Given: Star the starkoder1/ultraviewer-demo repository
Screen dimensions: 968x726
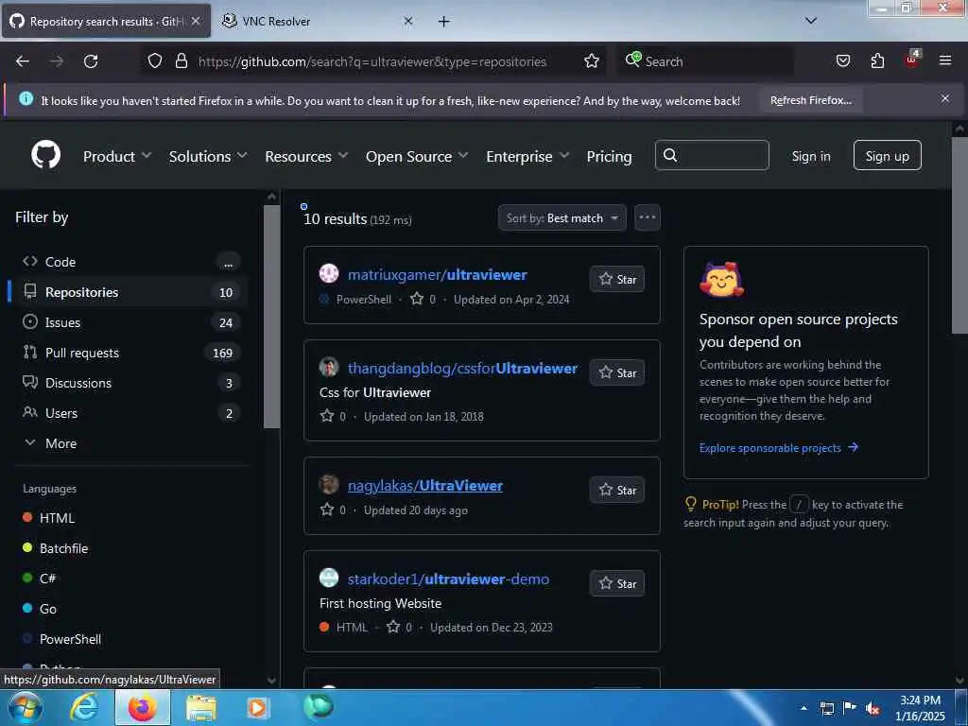Looking at the screenshot, I should [617, 583].
